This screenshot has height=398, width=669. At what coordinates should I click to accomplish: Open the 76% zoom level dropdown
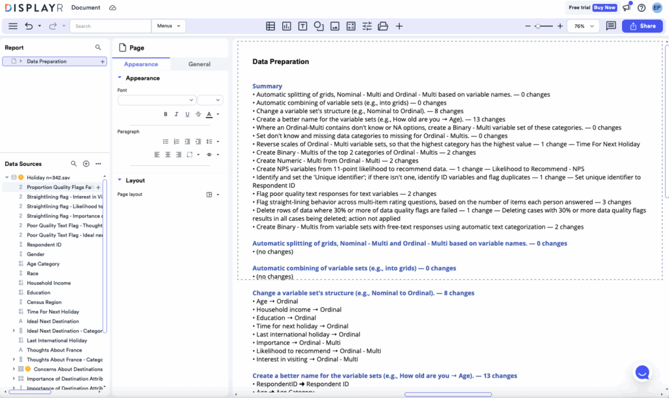pos(583,26)
